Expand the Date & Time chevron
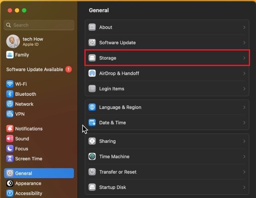 point(244,123)
